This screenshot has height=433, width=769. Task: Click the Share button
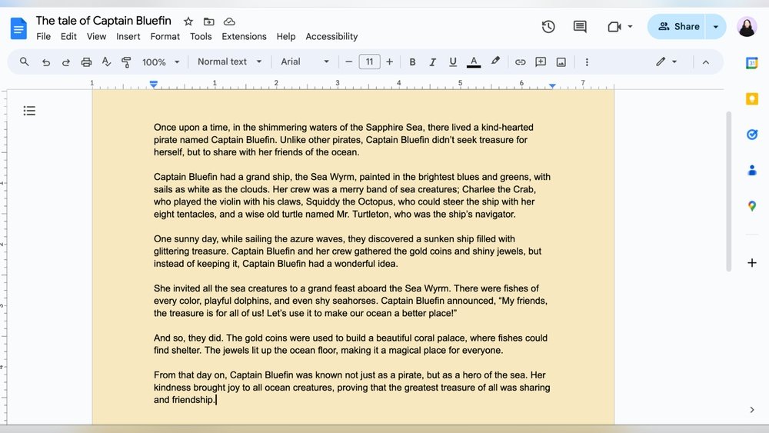coord(677,26)
